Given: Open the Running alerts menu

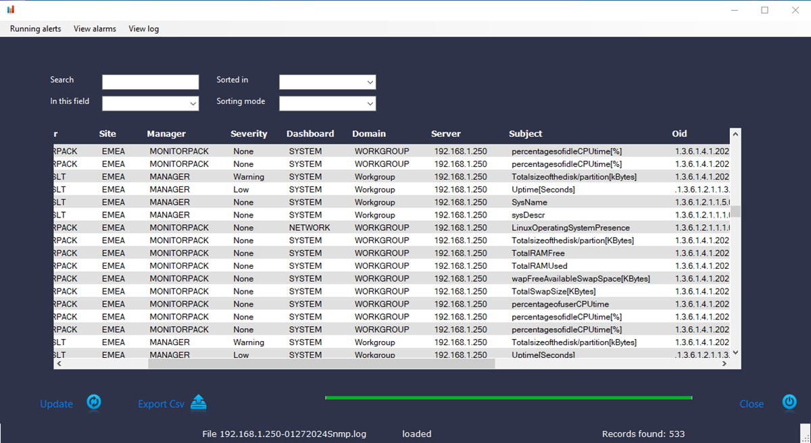Looking at the screenshot, I should pos(35,29).
